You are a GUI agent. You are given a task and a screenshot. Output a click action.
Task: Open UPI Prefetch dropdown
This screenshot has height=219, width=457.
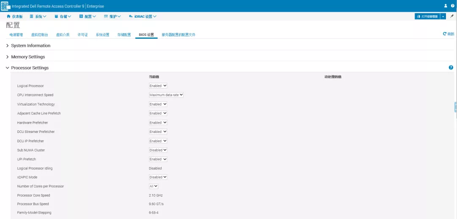[x=158, y=159]
